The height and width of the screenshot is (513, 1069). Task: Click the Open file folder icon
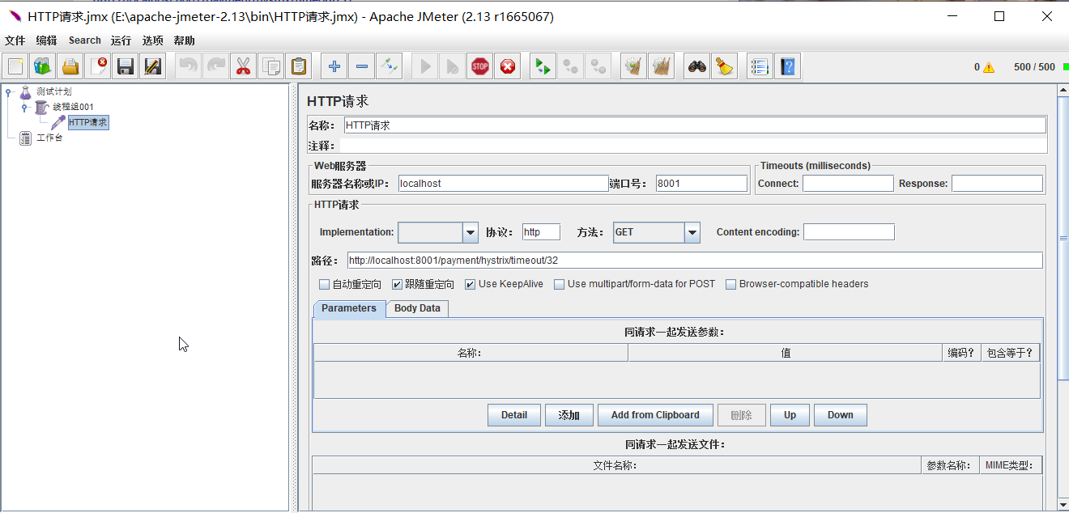(x=70, y=66)
